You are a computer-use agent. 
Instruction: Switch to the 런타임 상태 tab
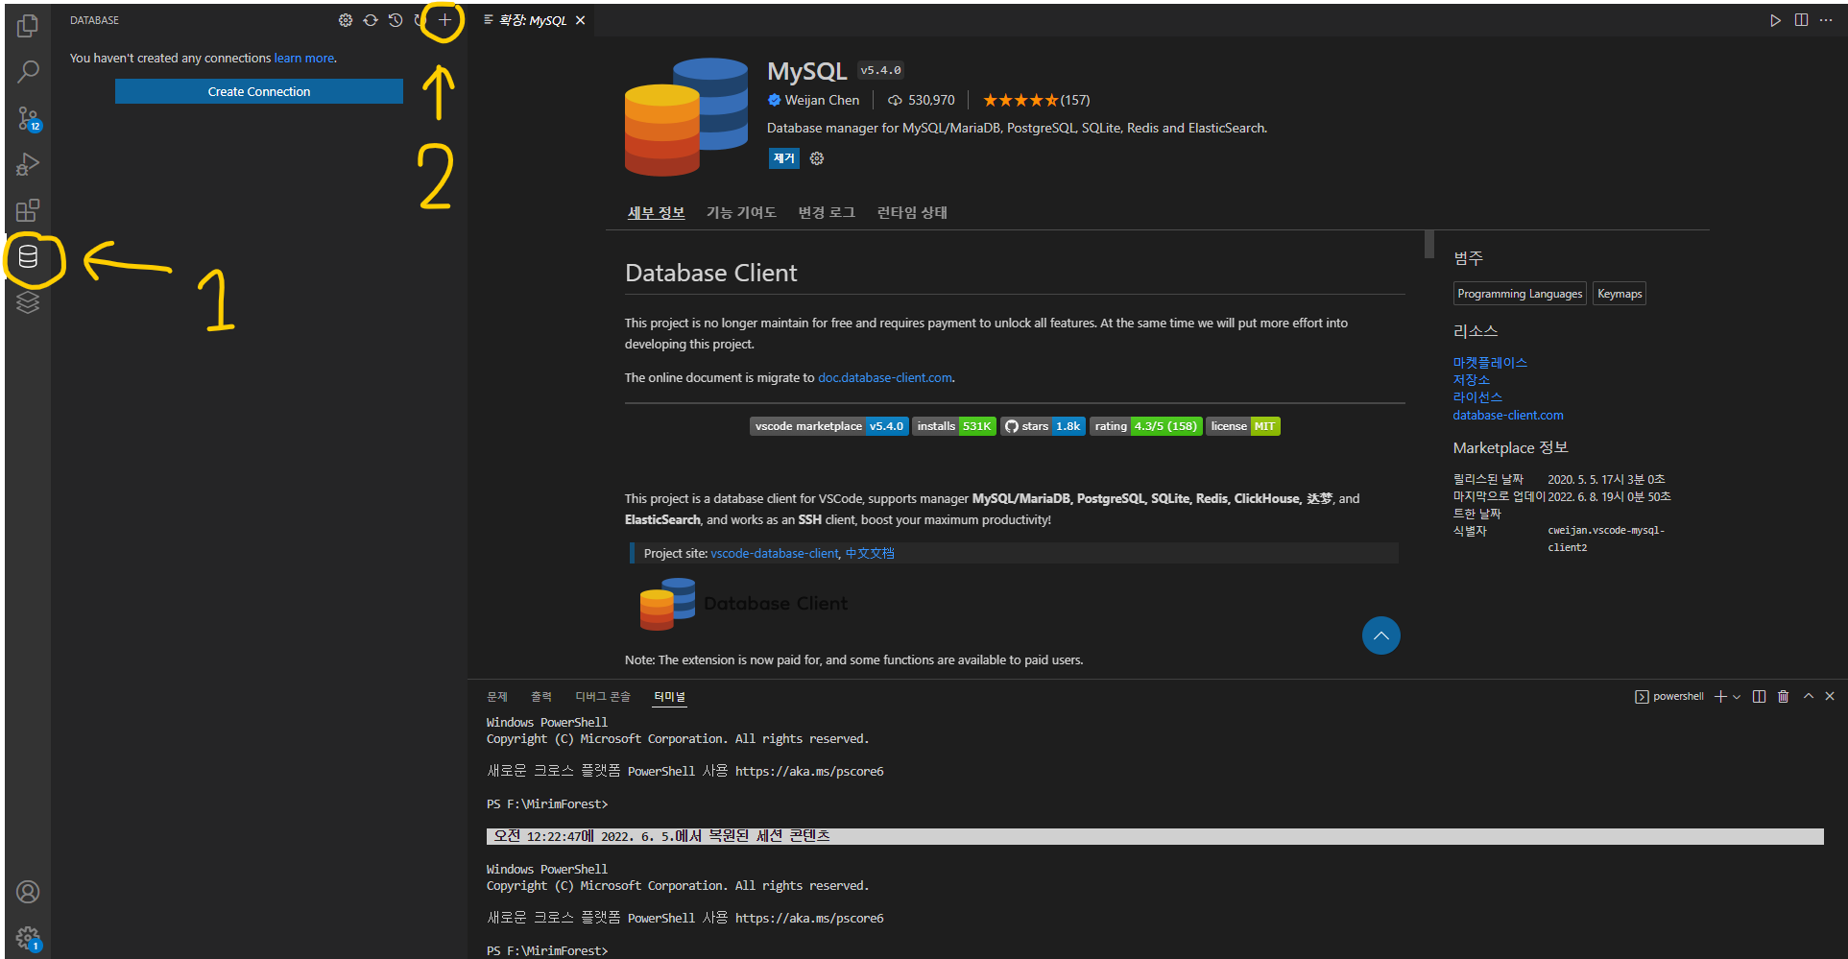912,212
